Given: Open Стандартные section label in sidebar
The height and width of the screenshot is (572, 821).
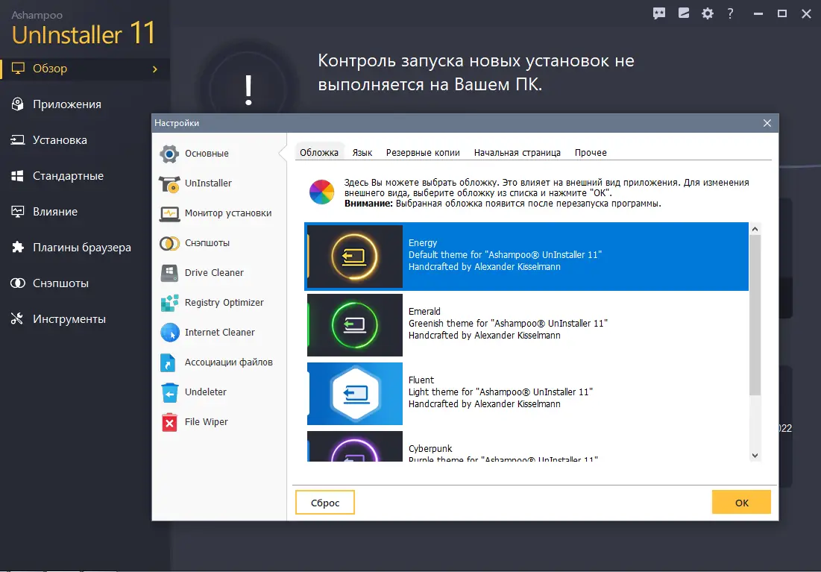Looking at the screenshot, I should click(x=68, y=176).
